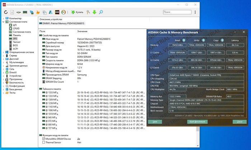
Task: Collapse the Системная плата tree node
Action: (3, 22)
